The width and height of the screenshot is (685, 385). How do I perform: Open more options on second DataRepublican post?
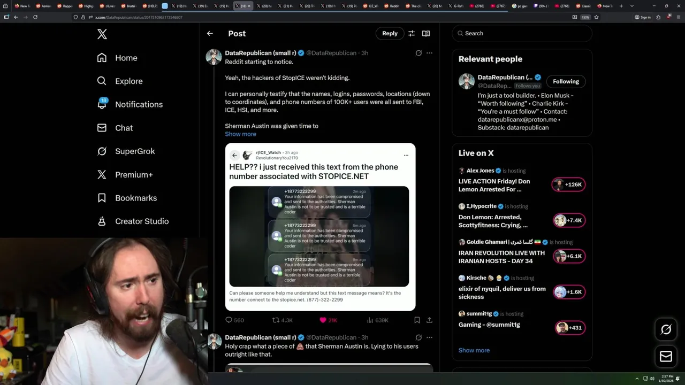tap(429, 337)
